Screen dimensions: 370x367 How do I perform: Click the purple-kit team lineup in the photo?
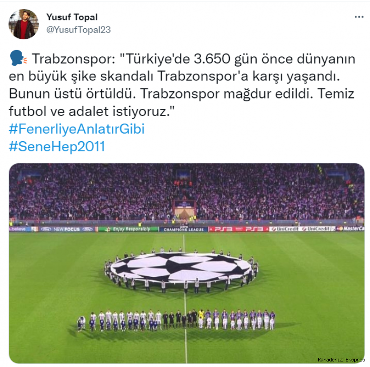click(x=237, y=320)
